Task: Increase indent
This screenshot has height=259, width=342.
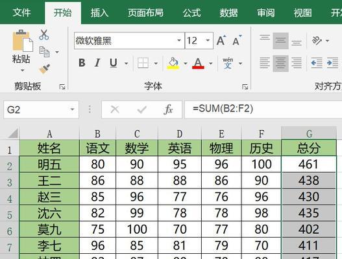Action: [x=332, y=63]
